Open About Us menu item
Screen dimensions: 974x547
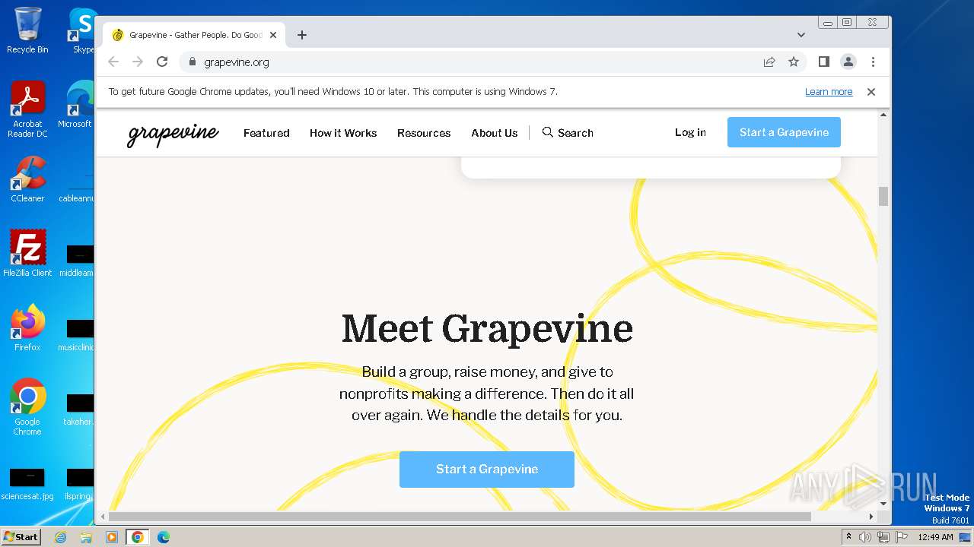point(494,133)
